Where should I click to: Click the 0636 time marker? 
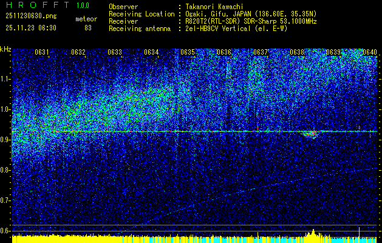(224, 52)
